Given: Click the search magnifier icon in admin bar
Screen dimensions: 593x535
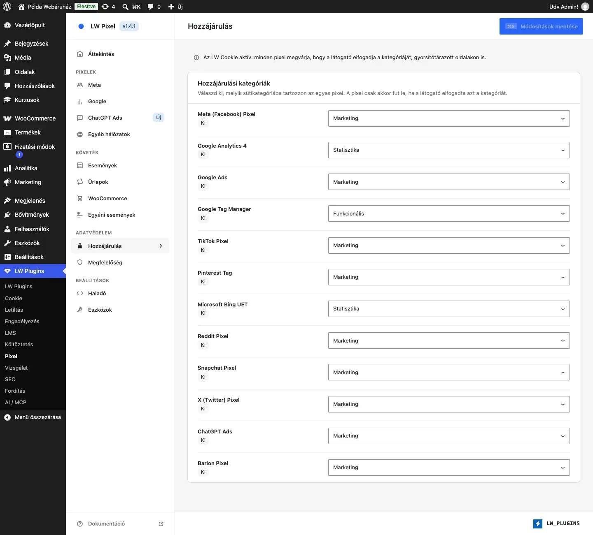Looking at the screenshot, I should (x=125, y=7).
